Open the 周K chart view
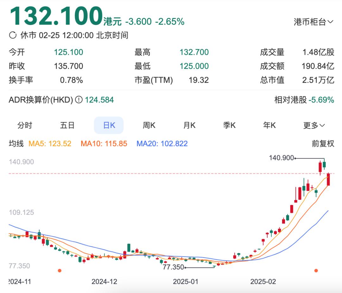Screen dimensions: 342x293 coord(149,125)
